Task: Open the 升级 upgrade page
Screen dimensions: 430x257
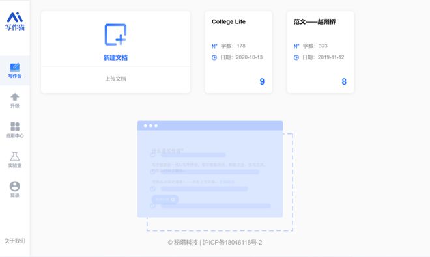Action: pos(15,101)
